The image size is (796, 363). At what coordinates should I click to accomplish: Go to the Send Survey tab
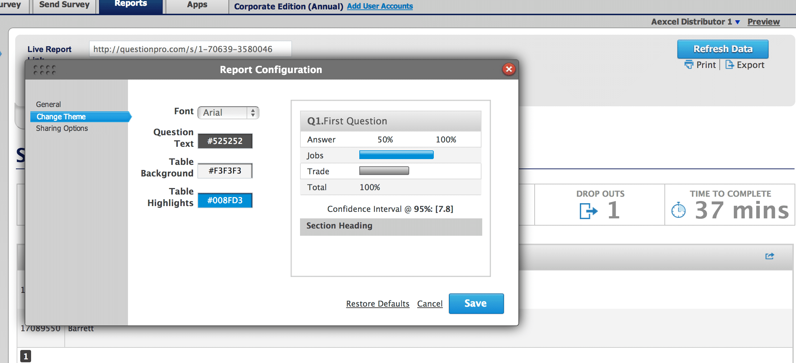[x=64, y=5]
